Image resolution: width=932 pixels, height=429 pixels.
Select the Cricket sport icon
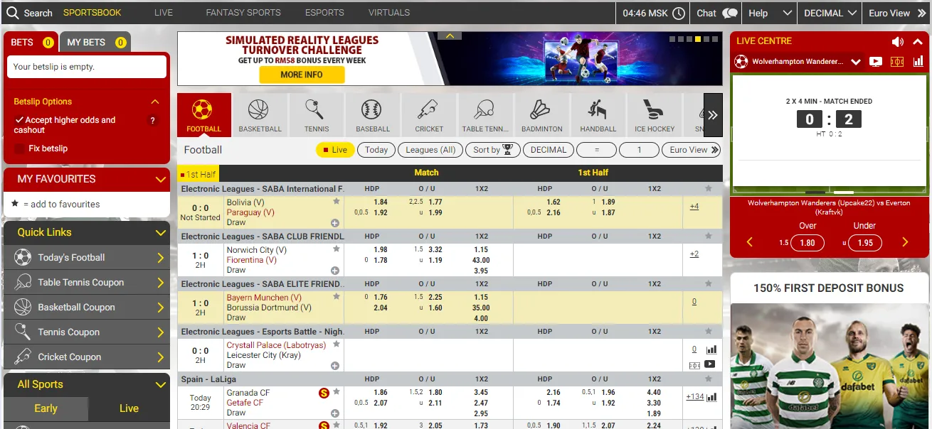[x=429, y=114]
